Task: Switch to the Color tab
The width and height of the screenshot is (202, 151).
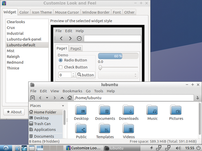Action: point(24,12)
